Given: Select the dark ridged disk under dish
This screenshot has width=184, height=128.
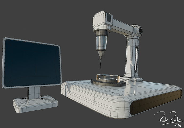Looking at the screenshot, I should (x=108, y=83).
